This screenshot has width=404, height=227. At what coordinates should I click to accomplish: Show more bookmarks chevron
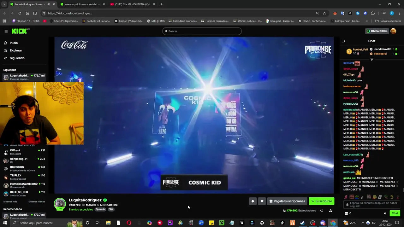point(366,21)
